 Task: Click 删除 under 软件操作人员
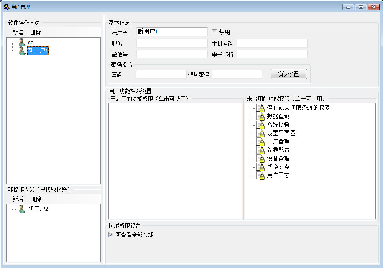coord(36,32)
